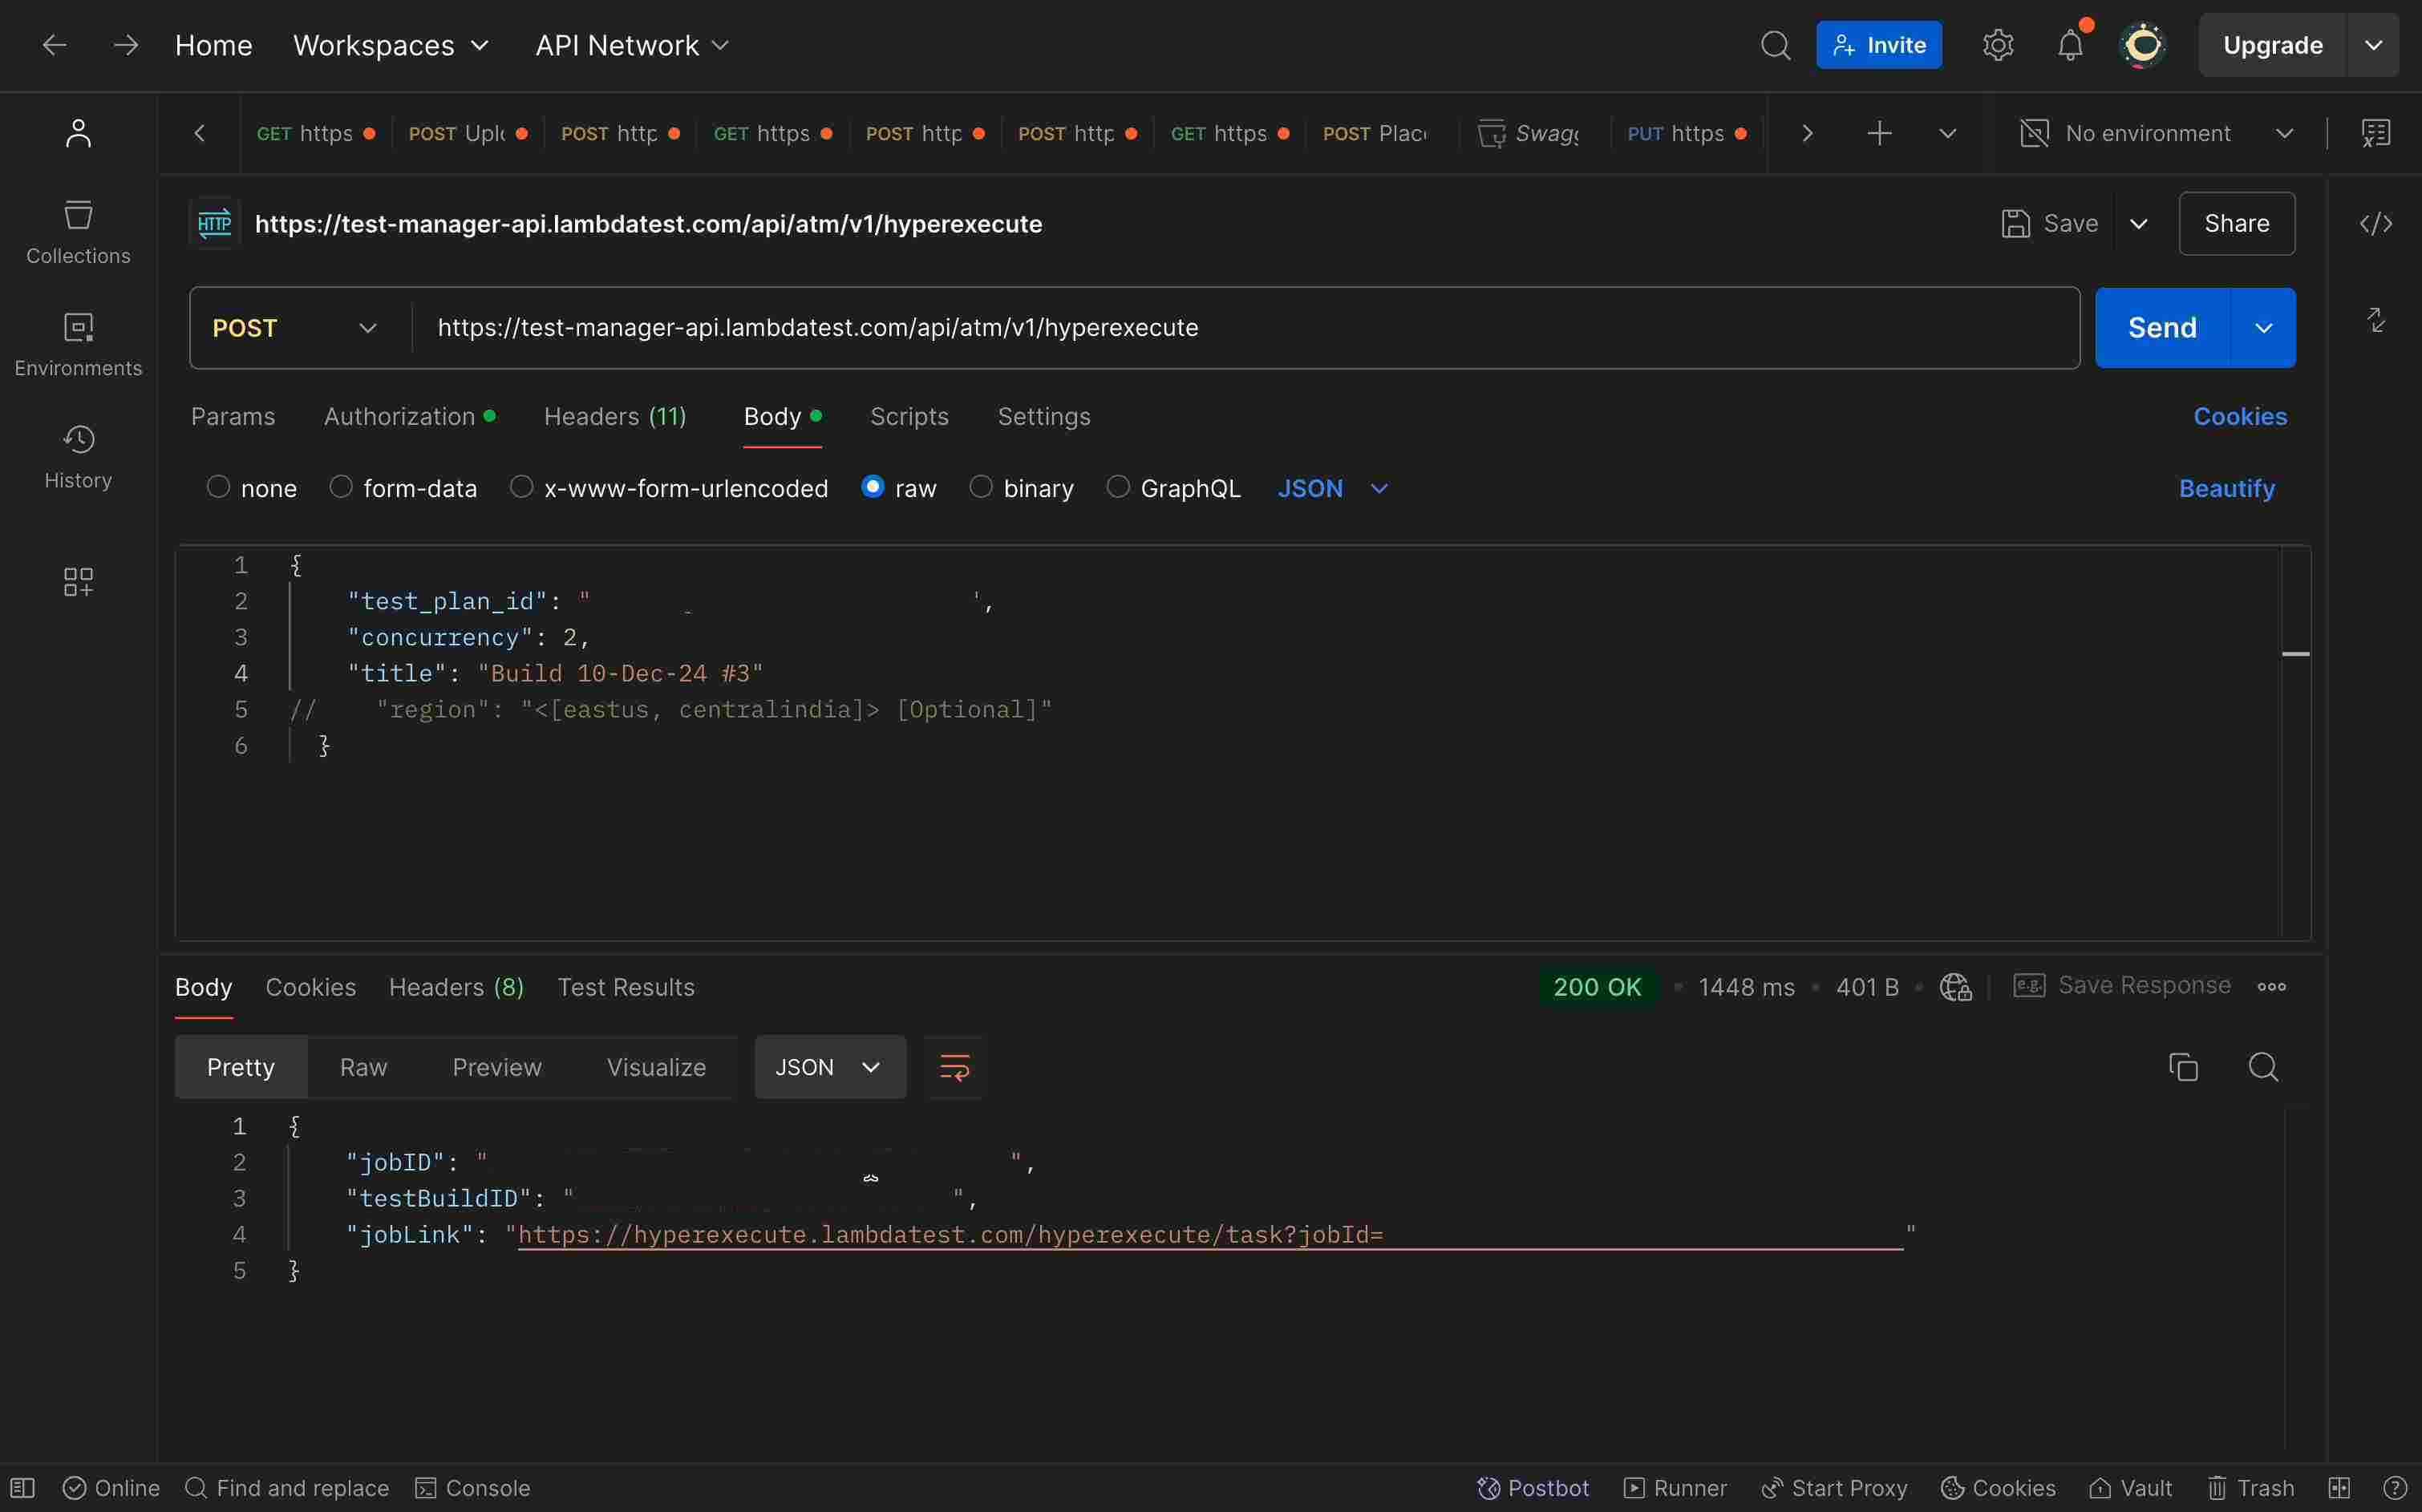Screen dimensions: 2422x1512
Task: Open the Upgrade options arrow
Action: pyautogui.click(x=2372, y=45)
